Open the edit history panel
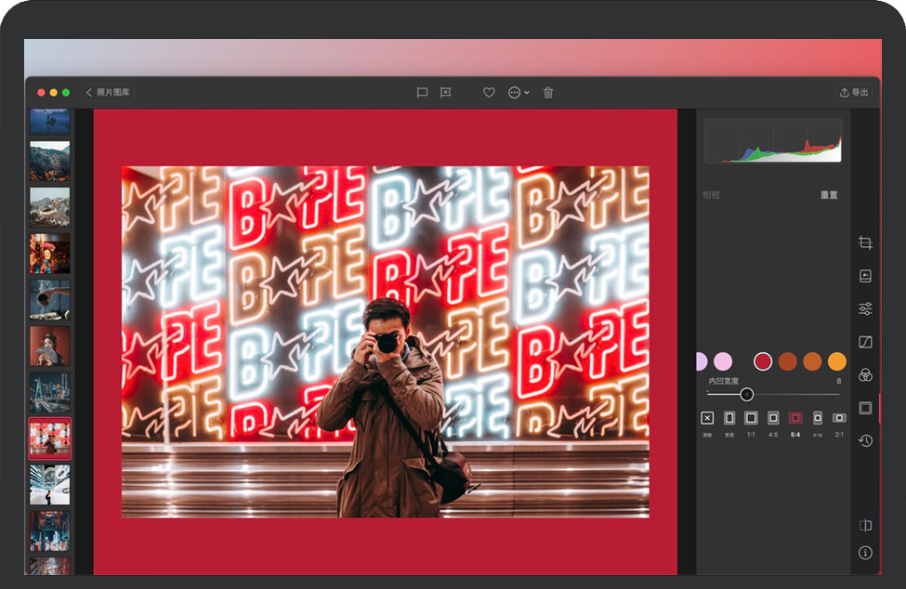906x589 pixels. pos(865,440)
